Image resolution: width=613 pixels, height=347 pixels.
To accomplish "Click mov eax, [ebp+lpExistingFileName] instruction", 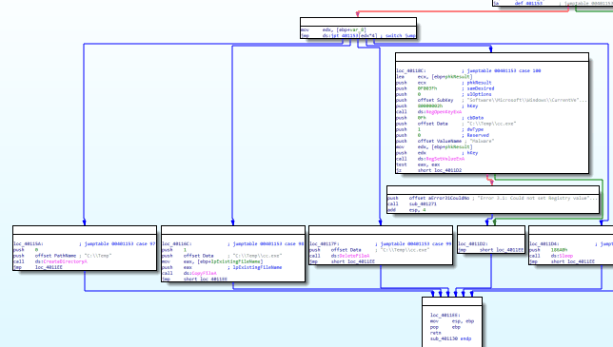I will click(x=212, y=261).
